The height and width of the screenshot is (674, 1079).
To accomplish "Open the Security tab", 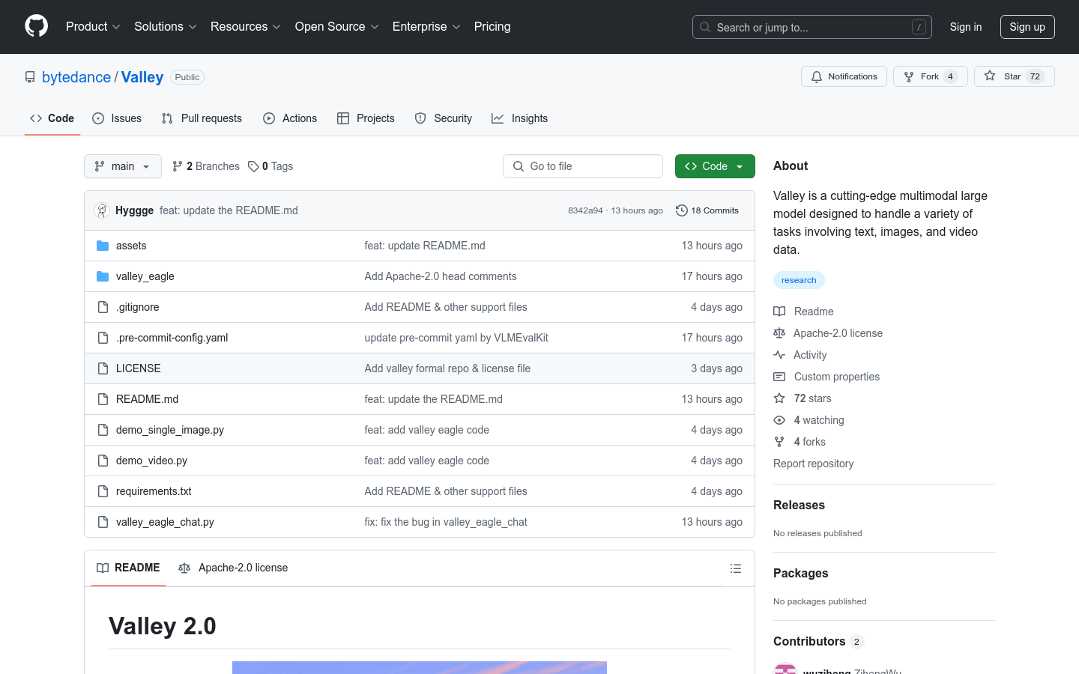I will click(444, 118).
